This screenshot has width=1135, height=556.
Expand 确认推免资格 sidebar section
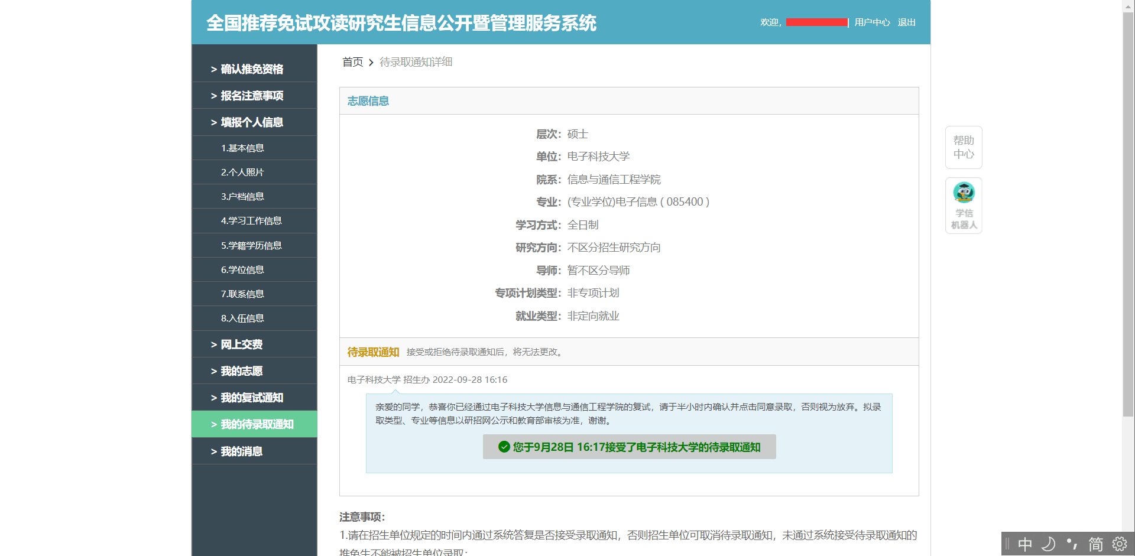point(254,69)
